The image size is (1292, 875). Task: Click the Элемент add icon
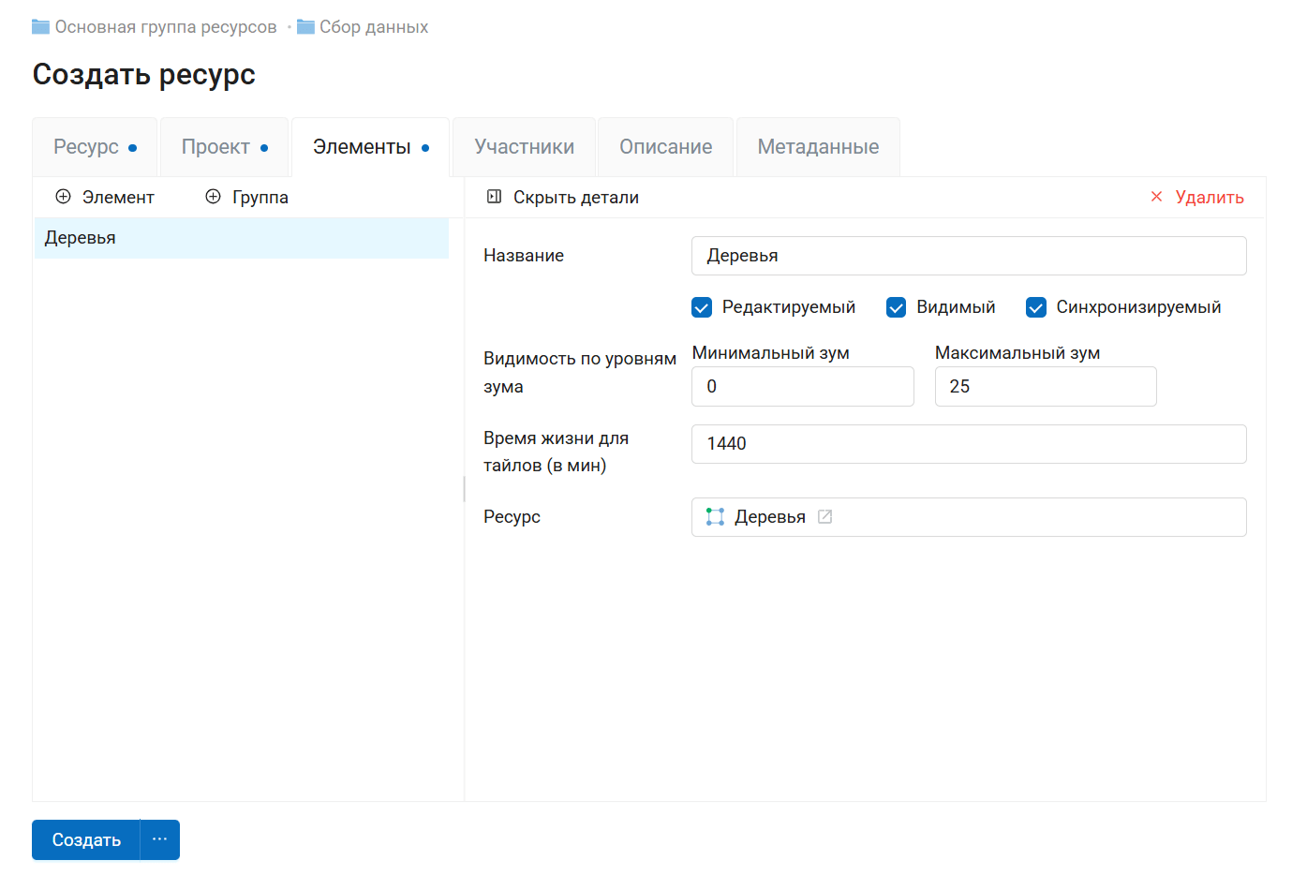(x=64, y=197)
